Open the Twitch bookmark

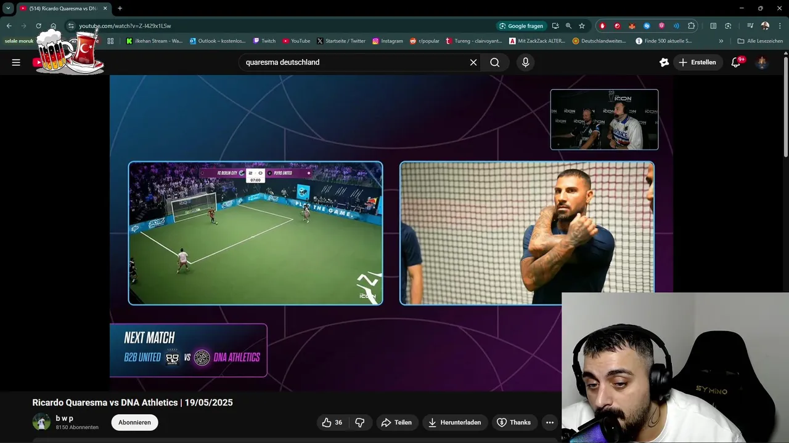coord(264,41)
